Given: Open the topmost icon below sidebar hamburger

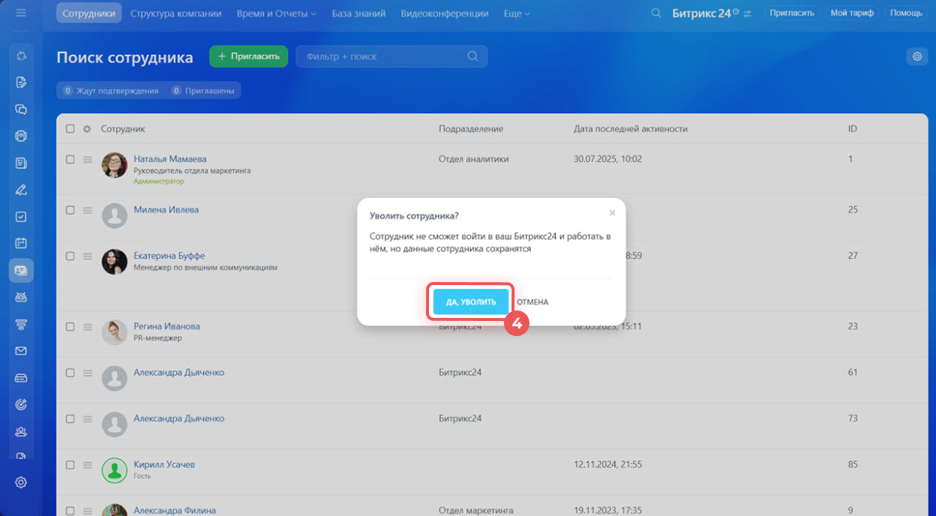Looking at the screenshot, I should pos(21,55).
